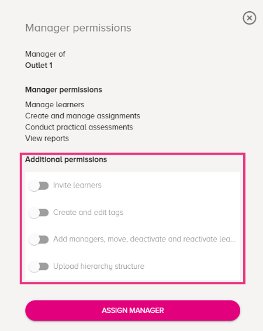263x331 pixels.
Task: Enable the Invite learners toggle
Action: (39, 186)
